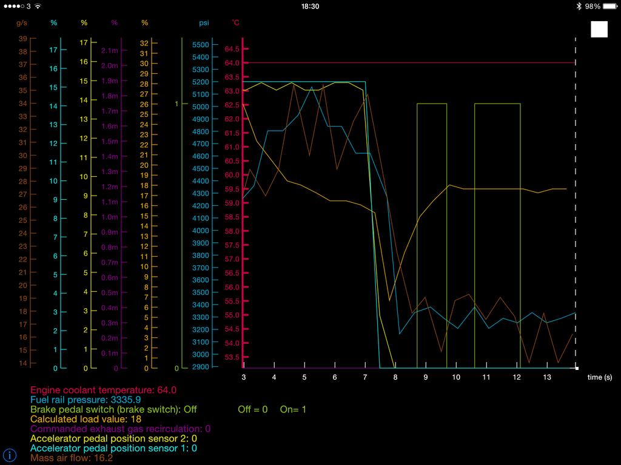621x465 pixels.
Task: Tap the Brake pedal switch legend entry
Action: point(113,410)
